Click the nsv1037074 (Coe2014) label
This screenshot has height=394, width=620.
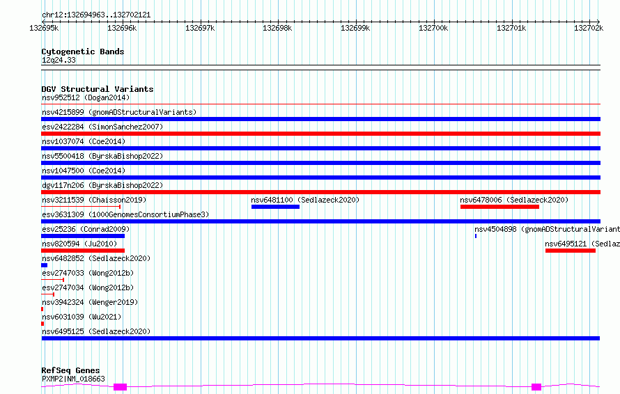pyautogui.click(x=84, y=141)
